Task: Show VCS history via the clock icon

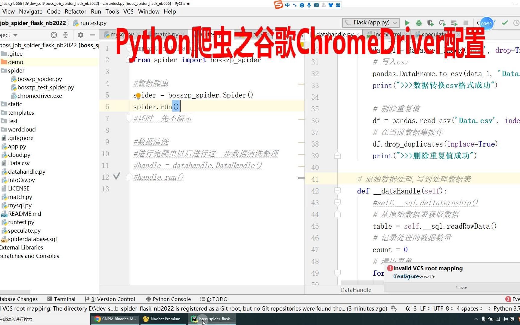Action: click(x=516, y=23)
